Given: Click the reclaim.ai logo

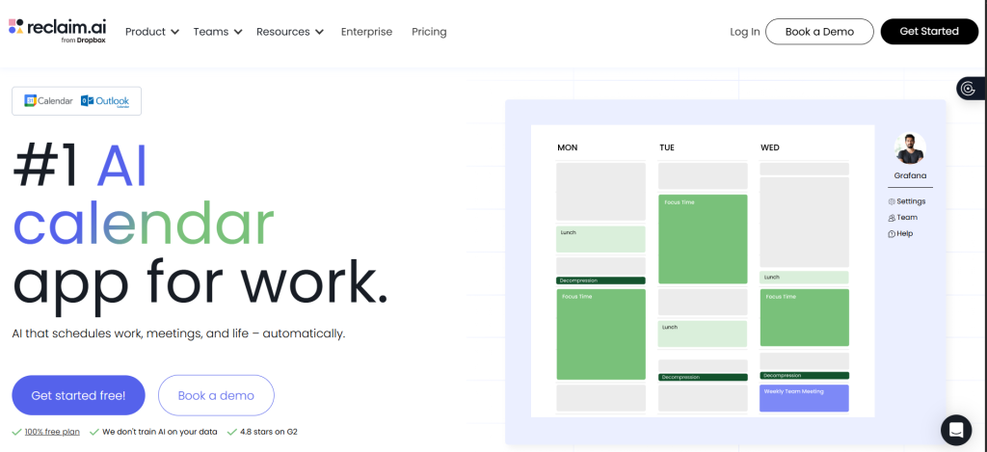Looking at the screenshot, I should (57, 30).
